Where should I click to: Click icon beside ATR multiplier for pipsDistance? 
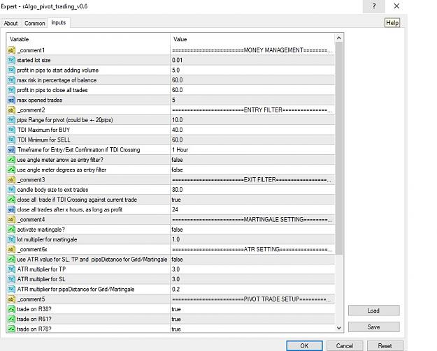(11, 290)
